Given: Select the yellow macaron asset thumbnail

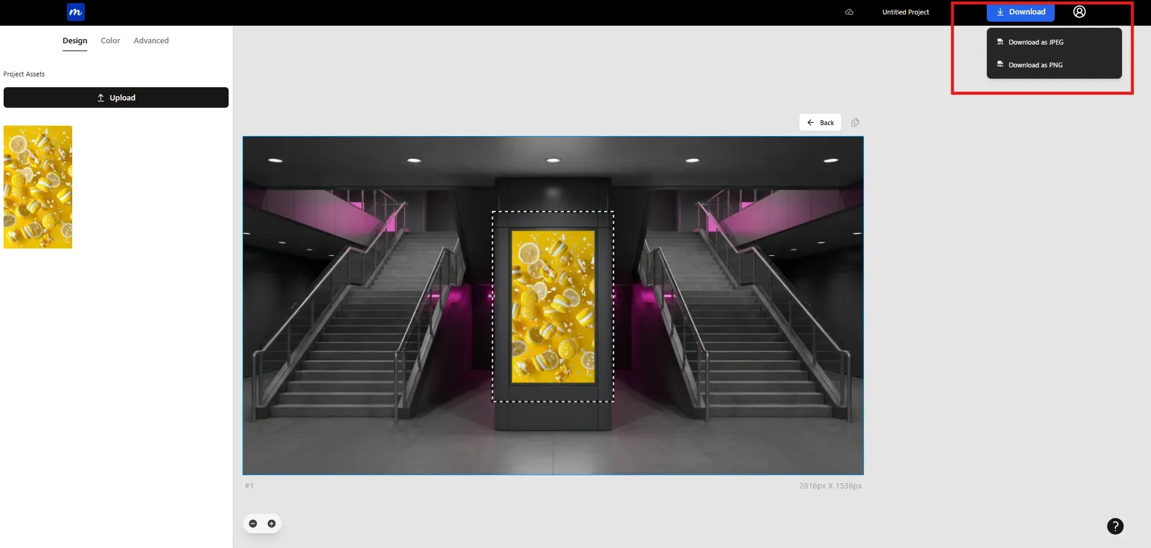Looking at the screenshot, I should [x=37, y=186].
